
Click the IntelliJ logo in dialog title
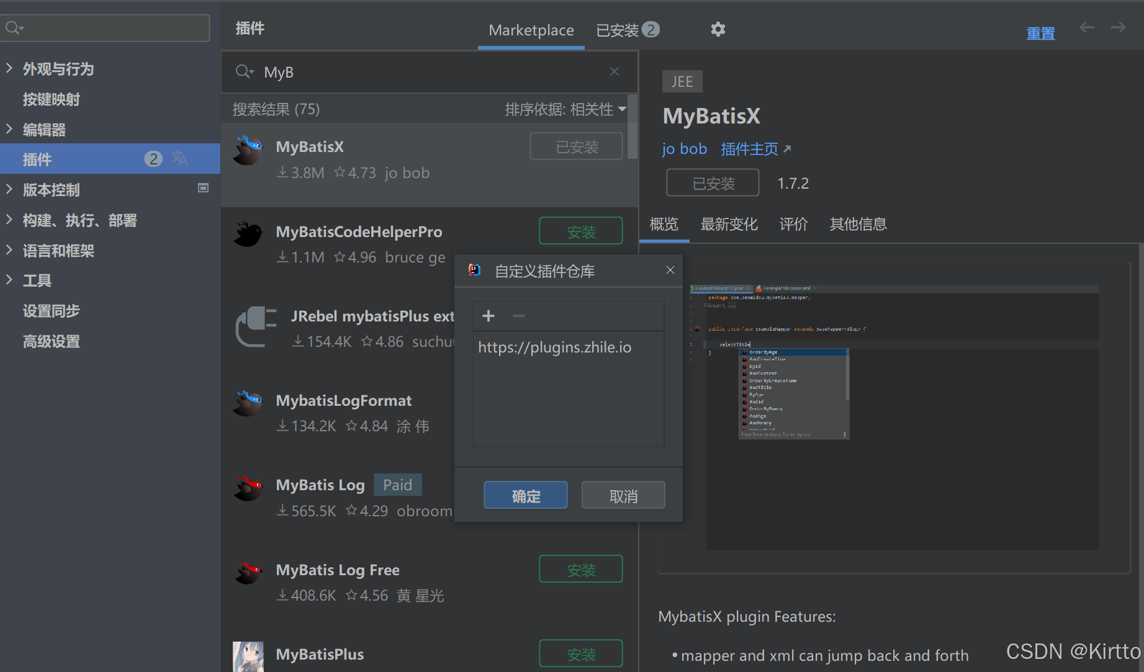475,270
